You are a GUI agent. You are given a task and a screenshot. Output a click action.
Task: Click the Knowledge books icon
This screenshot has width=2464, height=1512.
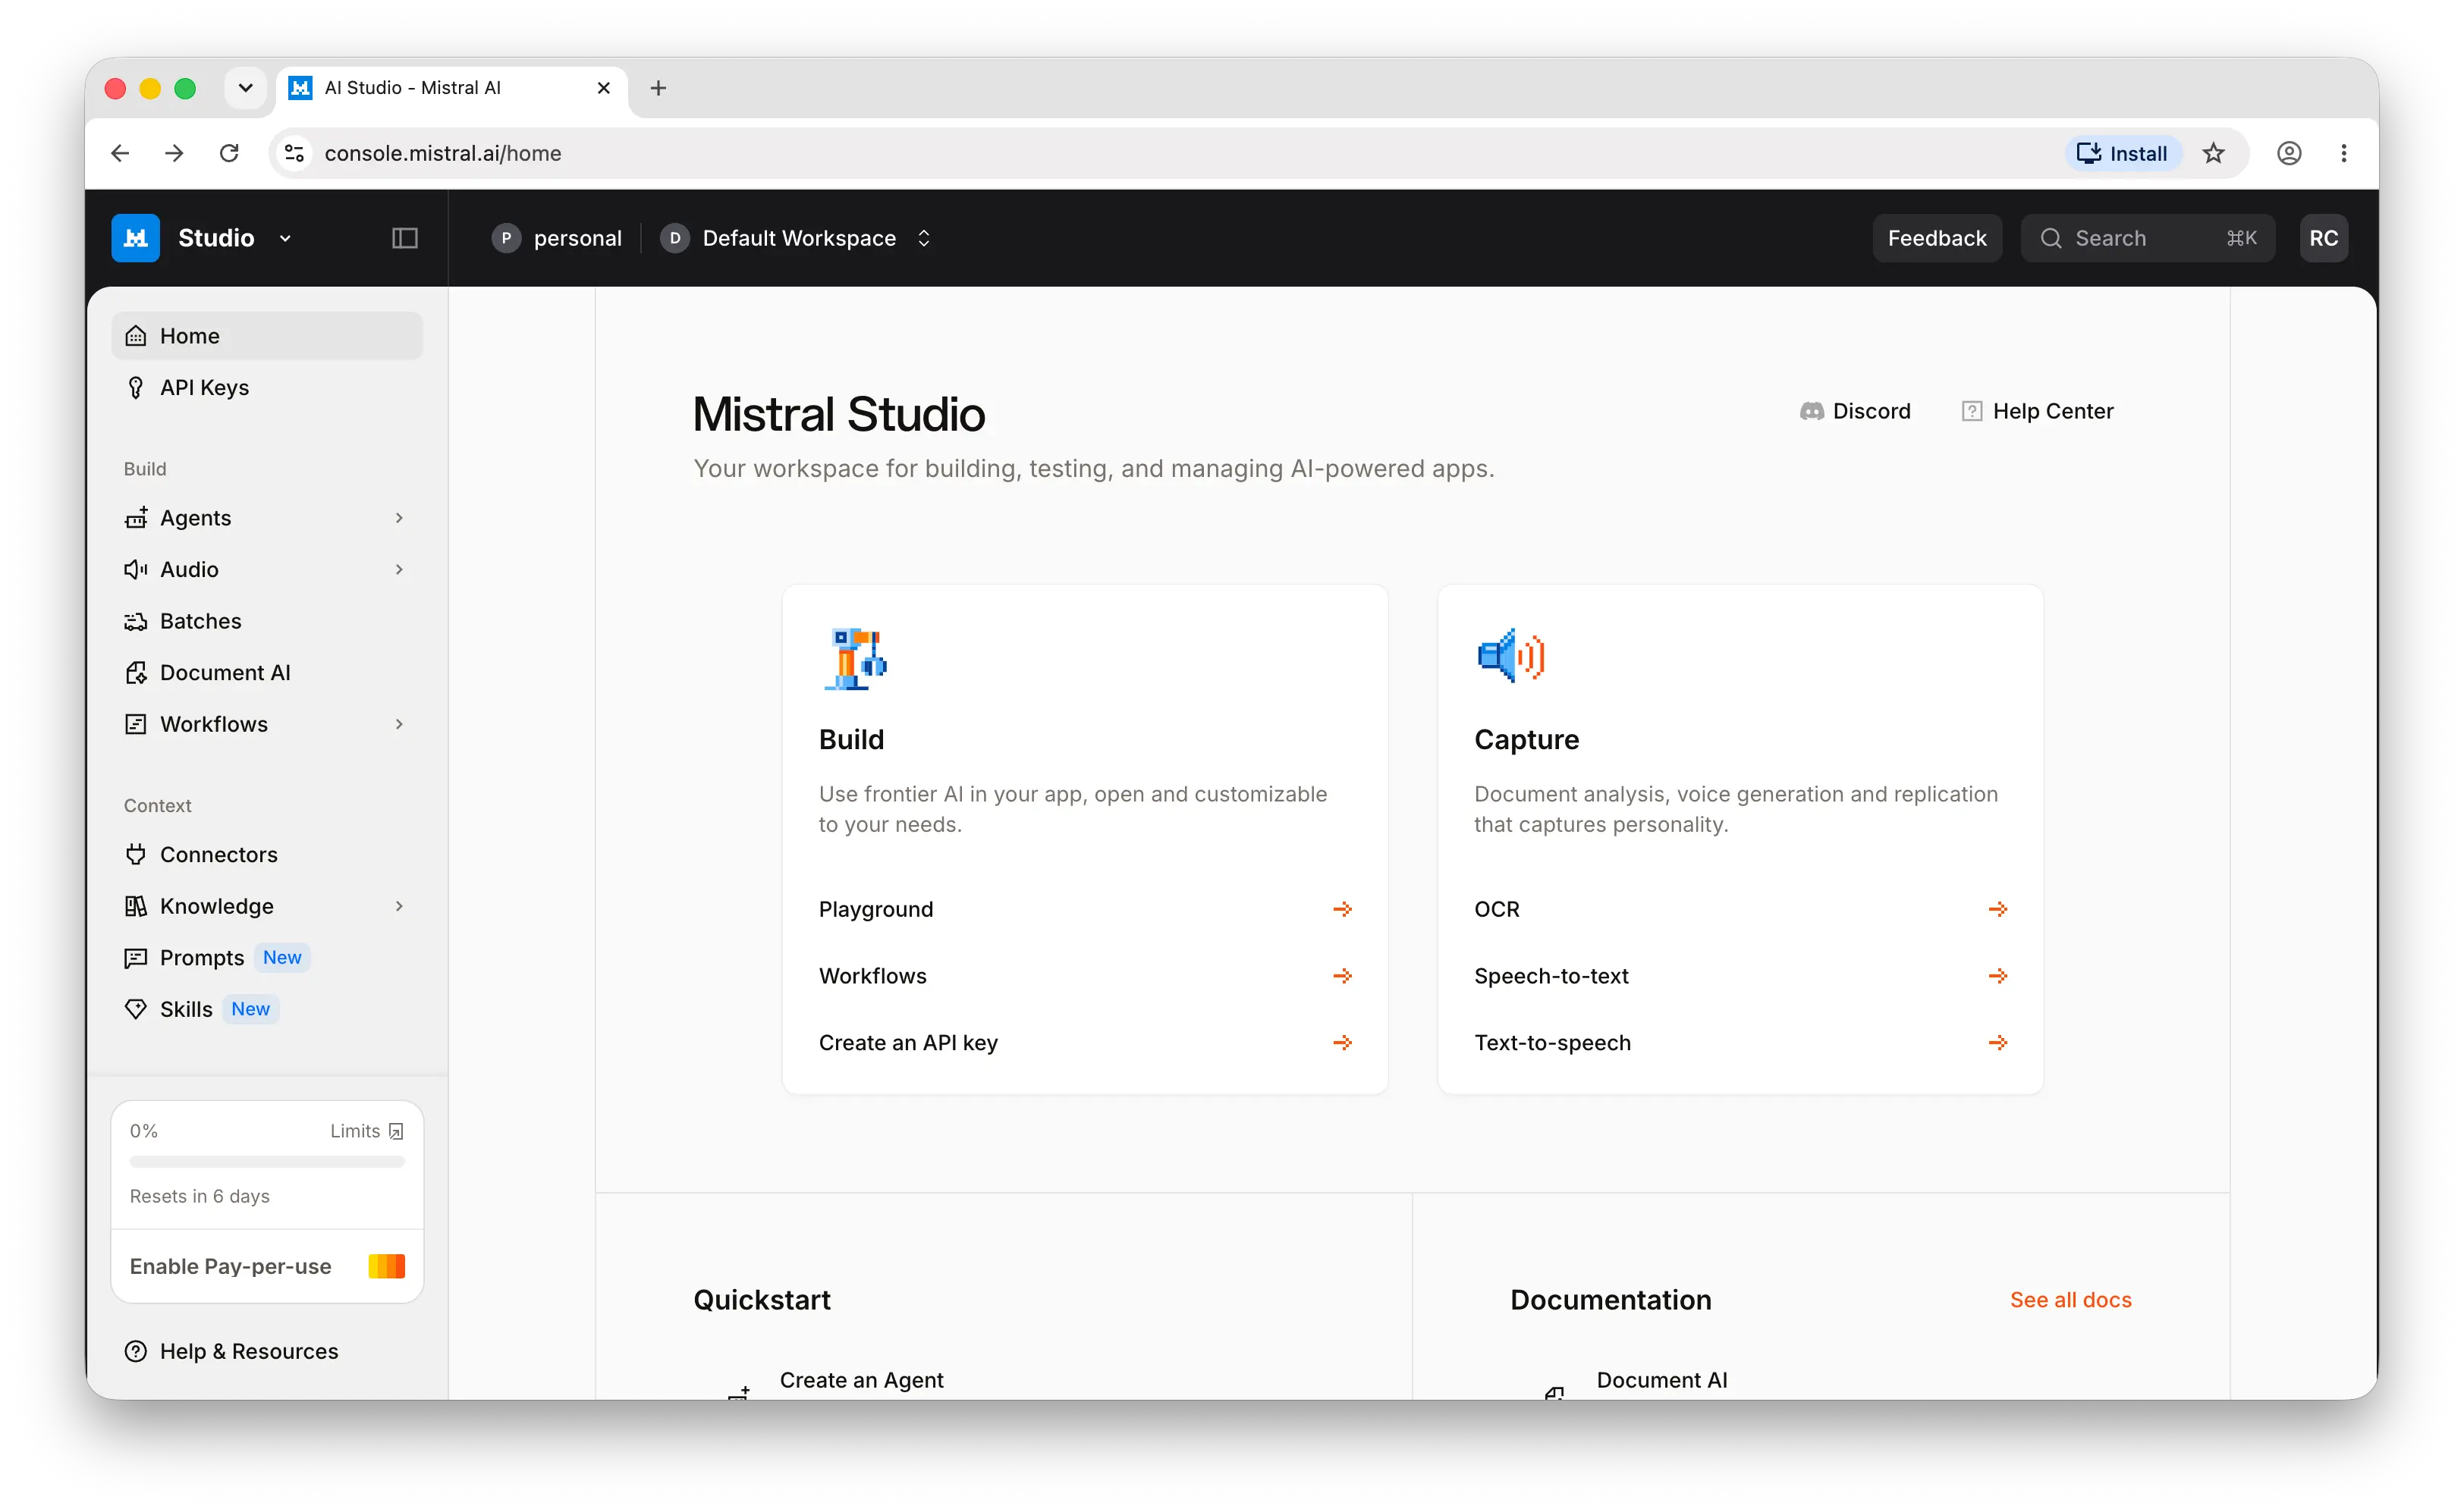point(136,906)
